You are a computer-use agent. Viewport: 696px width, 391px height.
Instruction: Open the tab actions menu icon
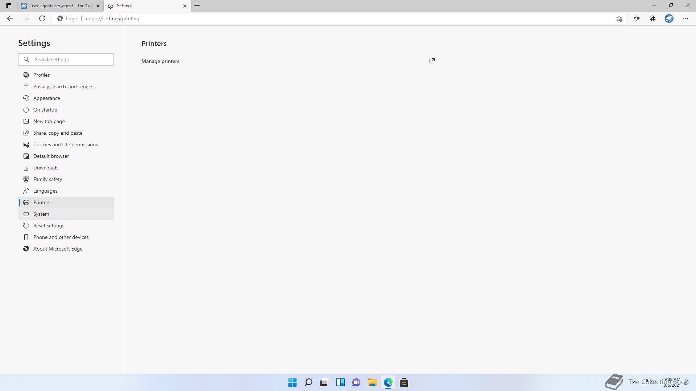[9, 6]
